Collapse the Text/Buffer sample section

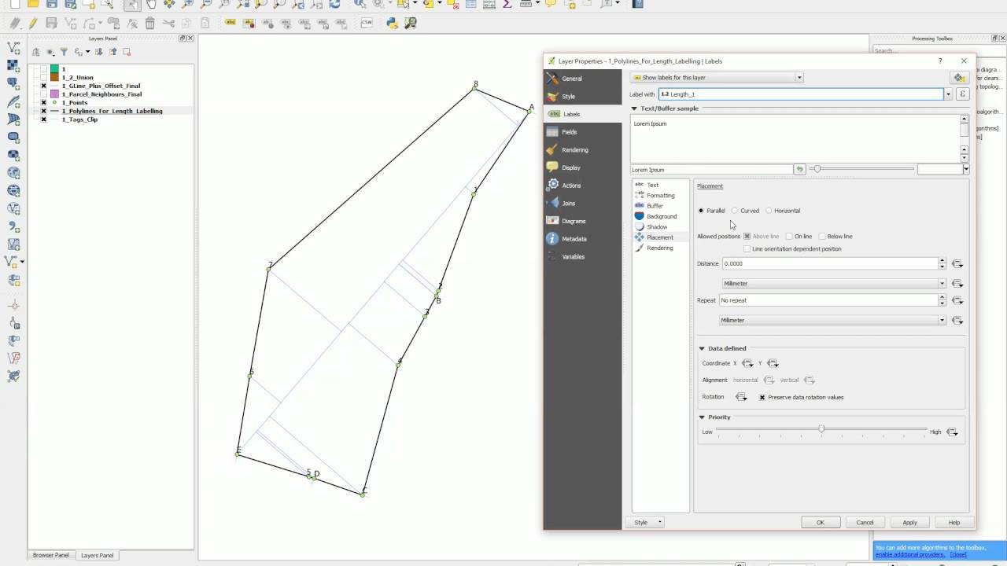click(x=634, y=108)
